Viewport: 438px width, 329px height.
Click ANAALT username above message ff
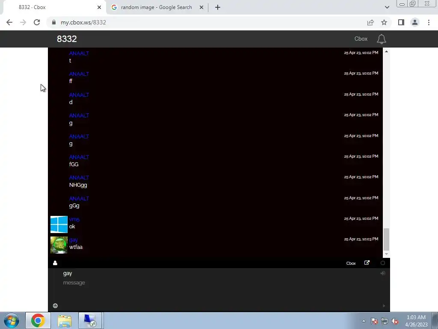79,74
